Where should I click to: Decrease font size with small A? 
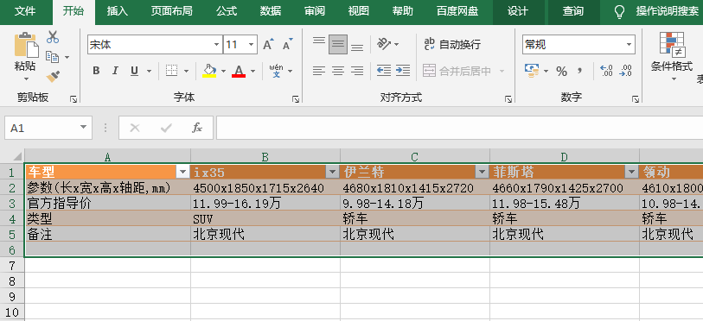click(287, 45)
